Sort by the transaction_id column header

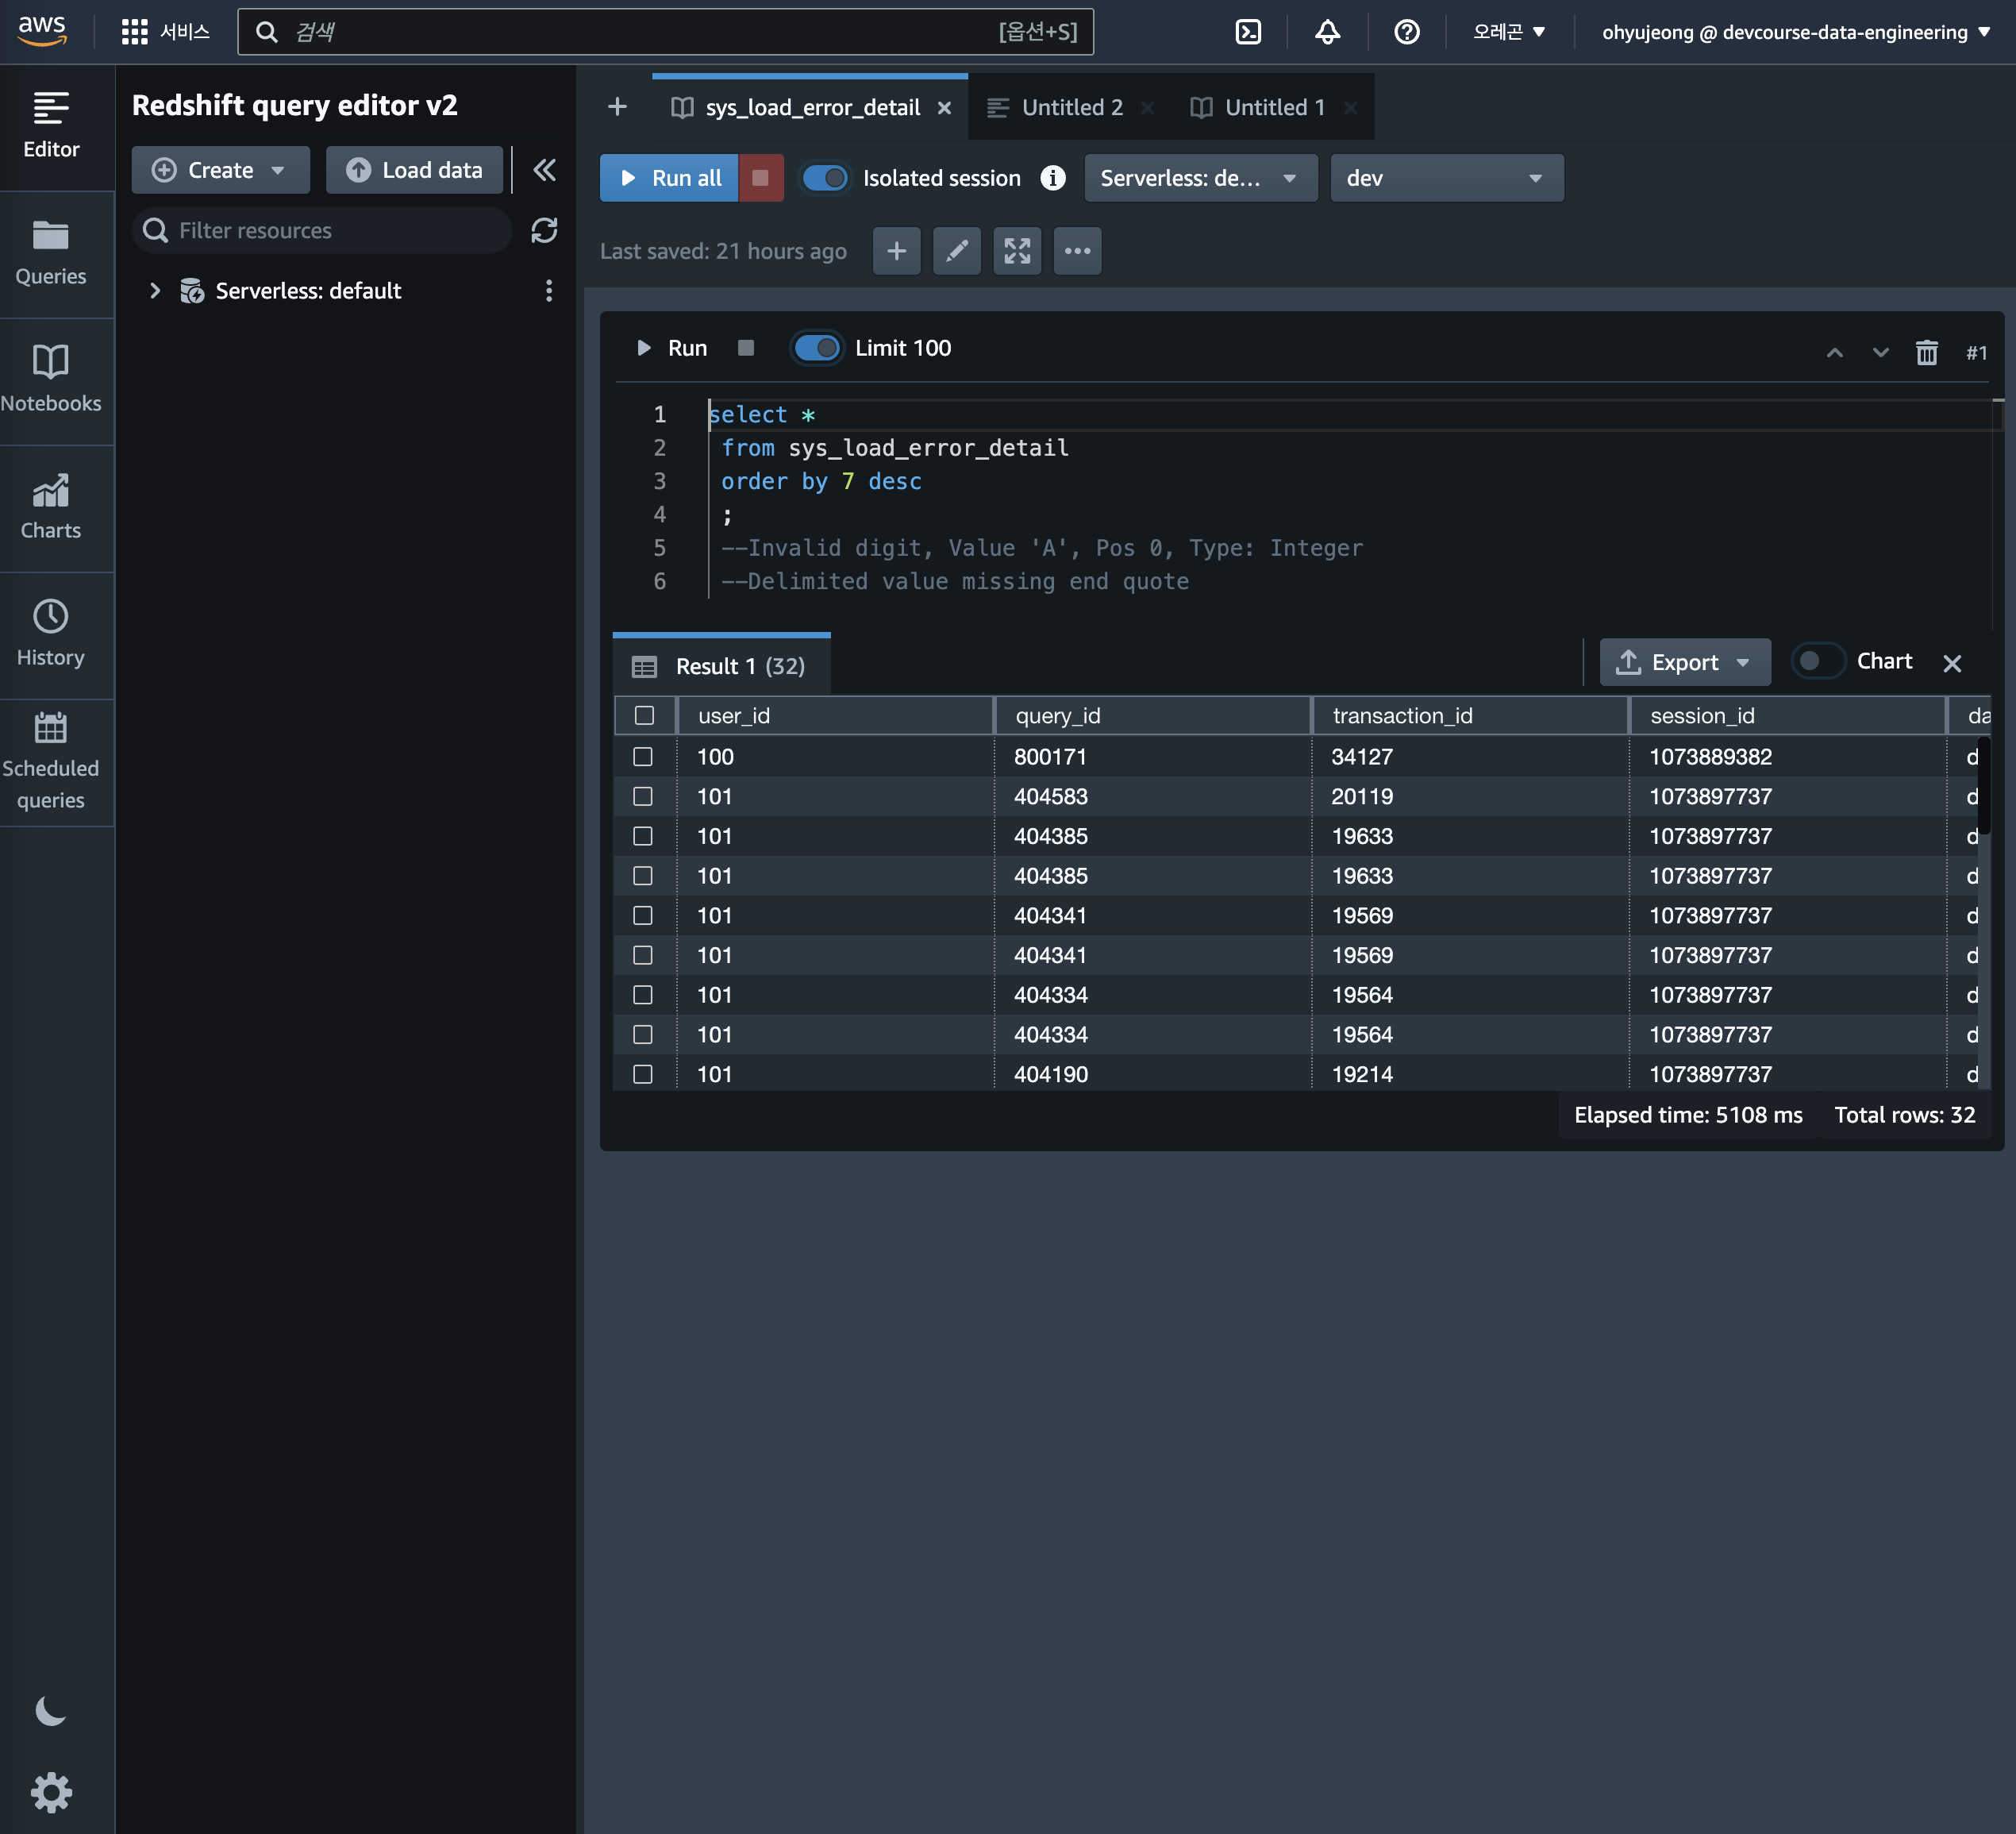(x=1470, y=715)
